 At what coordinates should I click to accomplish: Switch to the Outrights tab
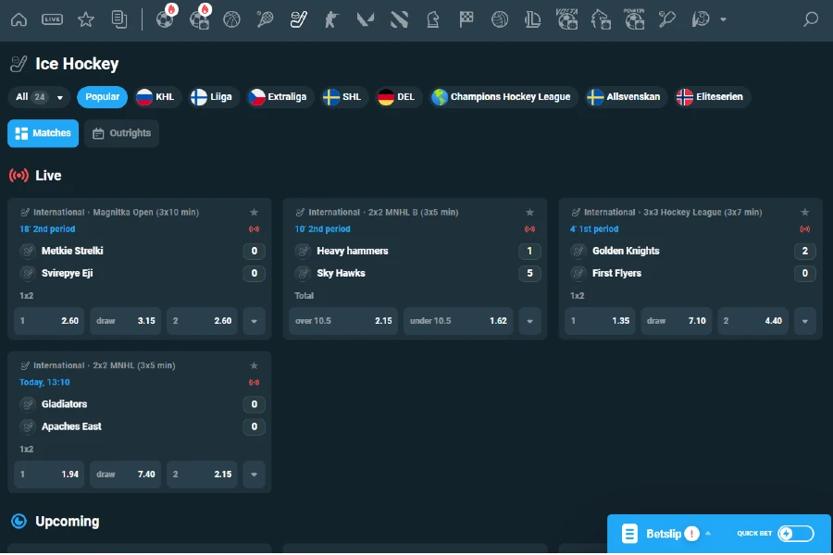[121, 132]
